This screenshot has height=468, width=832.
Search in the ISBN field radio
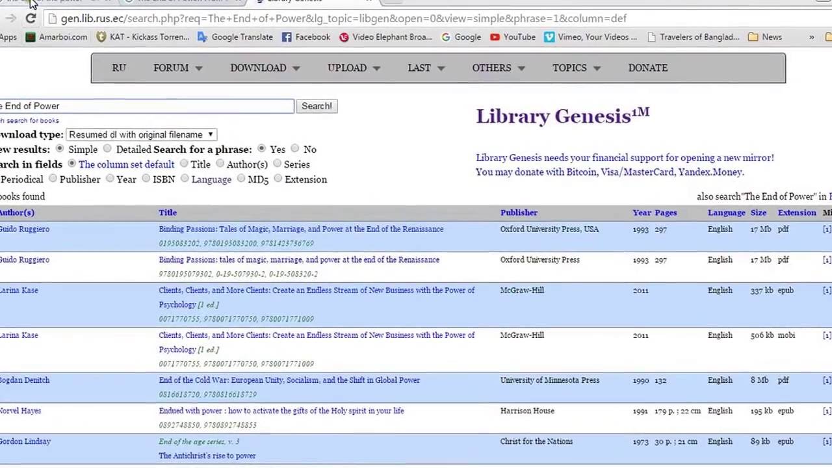146,179
